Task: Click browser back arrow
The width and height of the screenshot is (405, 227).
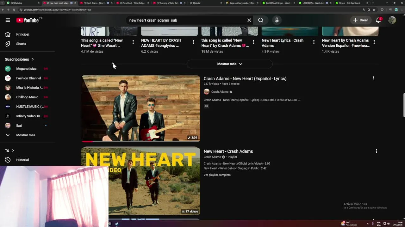Action: (3, 10)
